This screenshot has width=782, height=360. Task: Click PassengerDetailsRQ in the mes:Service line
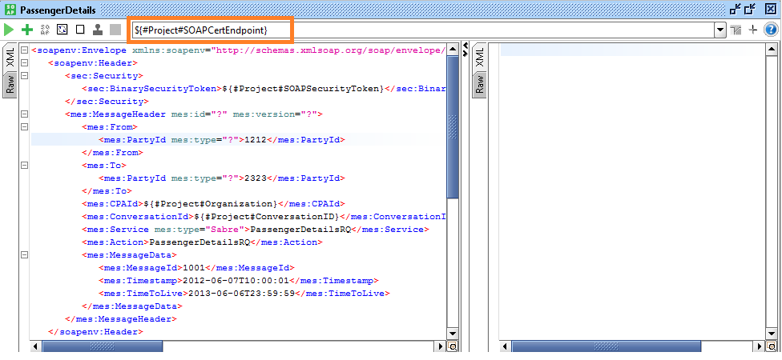(300, 229)
